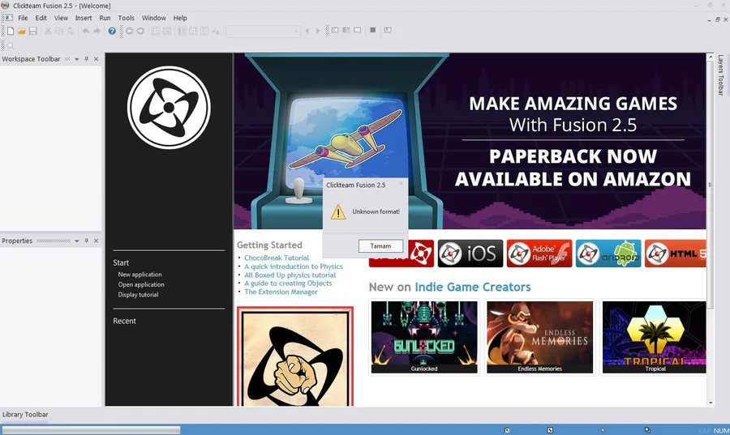Close the Properties panel
Image resolution: width=730 pixels, height=435 pixels.
coord(96,241)
